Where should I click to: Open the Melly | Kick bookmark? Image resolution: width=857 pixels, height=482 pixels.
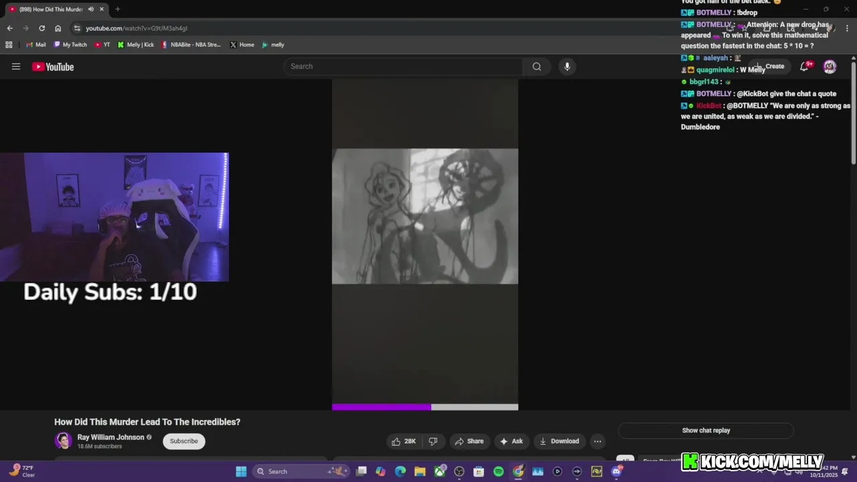pyautogui.click(x=136, y=45)
